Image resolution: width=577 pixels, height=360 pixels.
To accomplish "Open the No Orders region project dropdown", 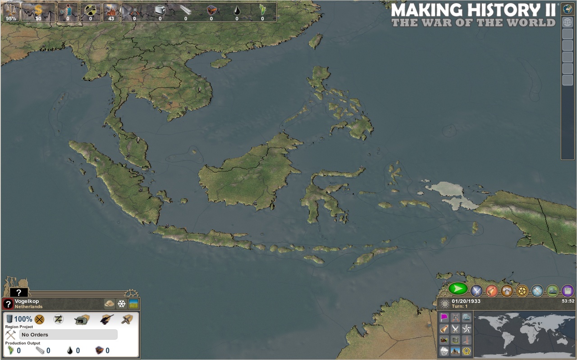I will click(x=68, y=334).
